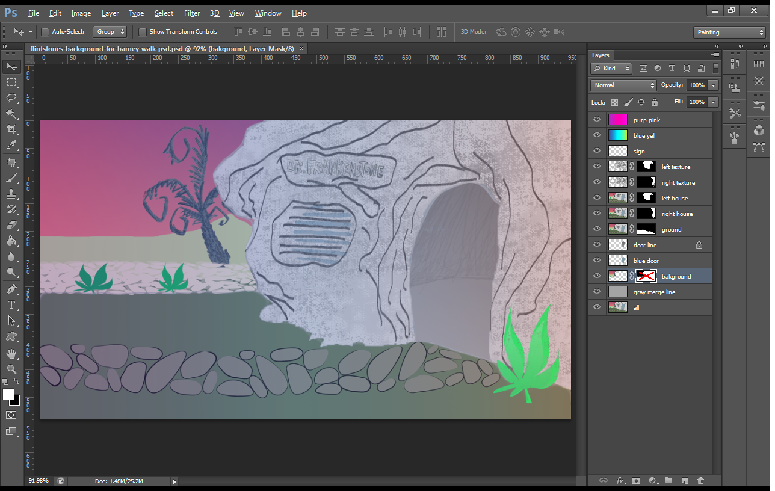Hide the sign layer
The image size is (775, 491).
[597, 151]
